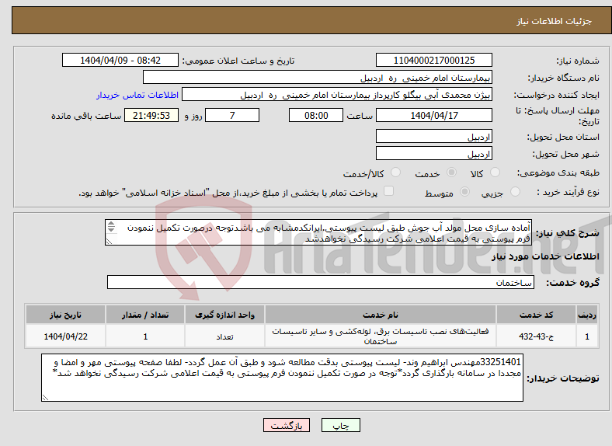The image size is (612, 446).
Task: Select the کالا/خدمت radio button
Action: coord(396,172)
